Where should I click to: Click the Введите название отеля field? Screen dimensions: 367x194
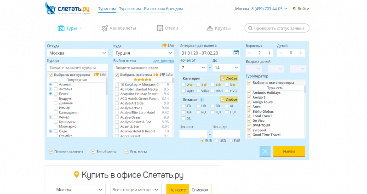pyautogui.click(x=143, y=68)
